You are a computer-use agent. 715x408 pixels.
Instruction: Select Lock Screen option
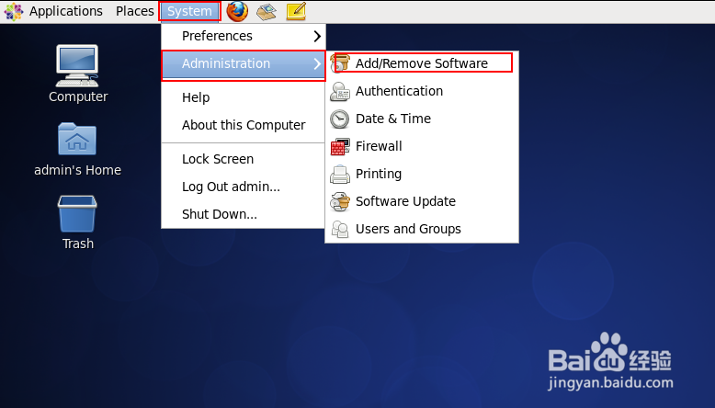(244, 159)
